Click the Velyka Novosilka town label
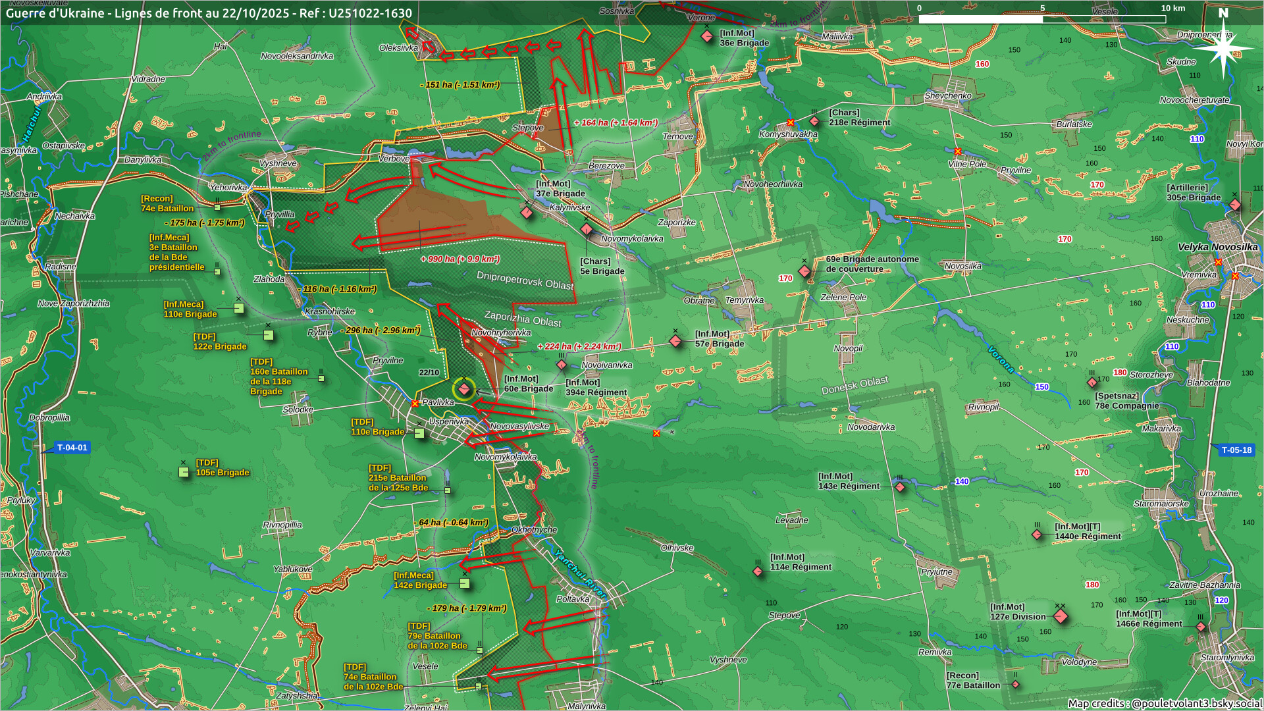Viewport: 1264px width, 711px height. click(x=1217, y=247)
